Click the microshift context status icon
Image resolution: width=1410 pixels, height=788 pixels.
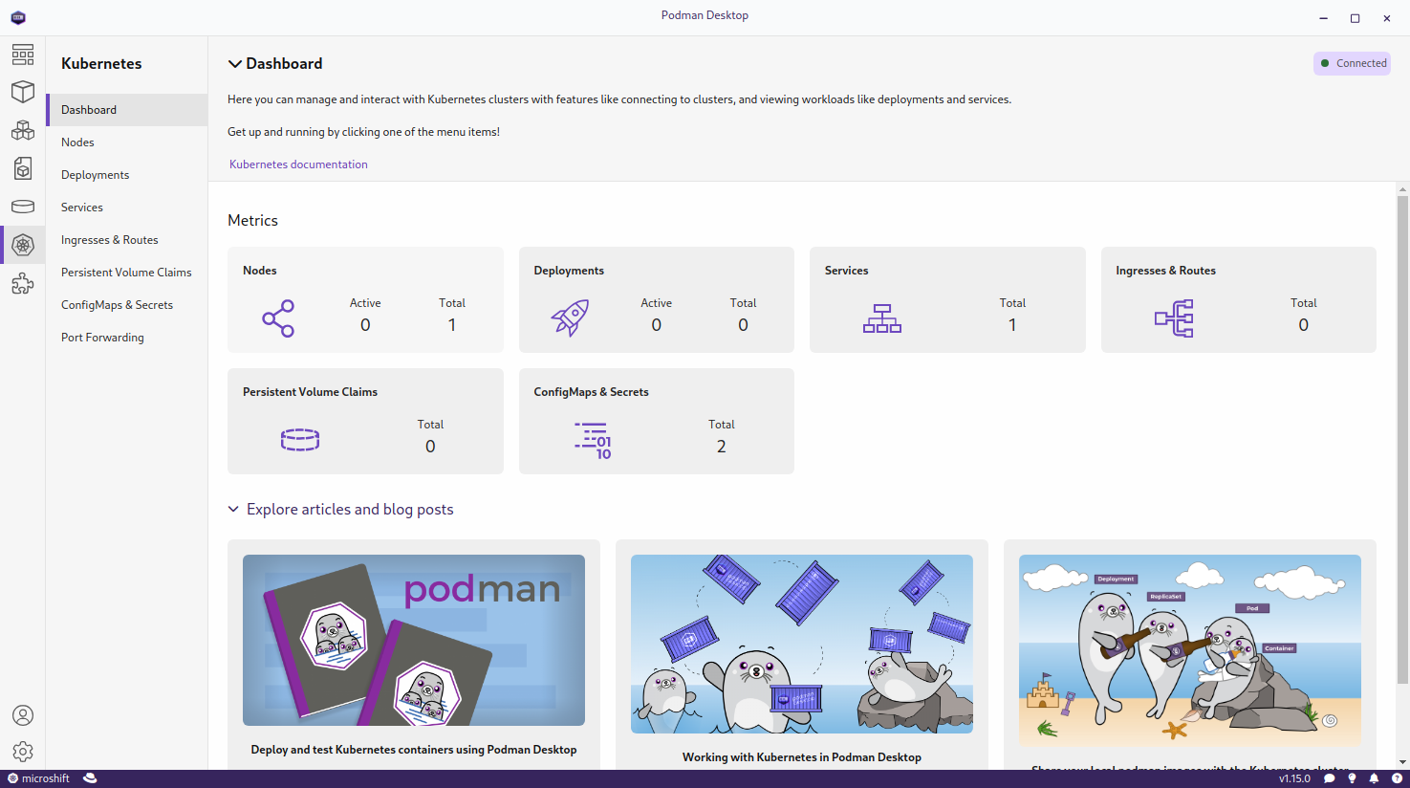click(x=12, y=778)
